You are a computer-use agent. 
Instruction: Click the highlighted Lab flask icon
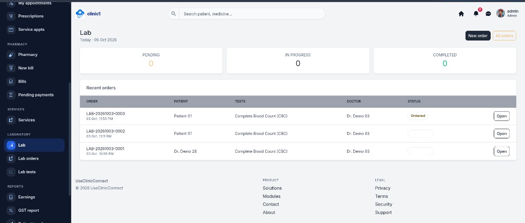[11, 145]
